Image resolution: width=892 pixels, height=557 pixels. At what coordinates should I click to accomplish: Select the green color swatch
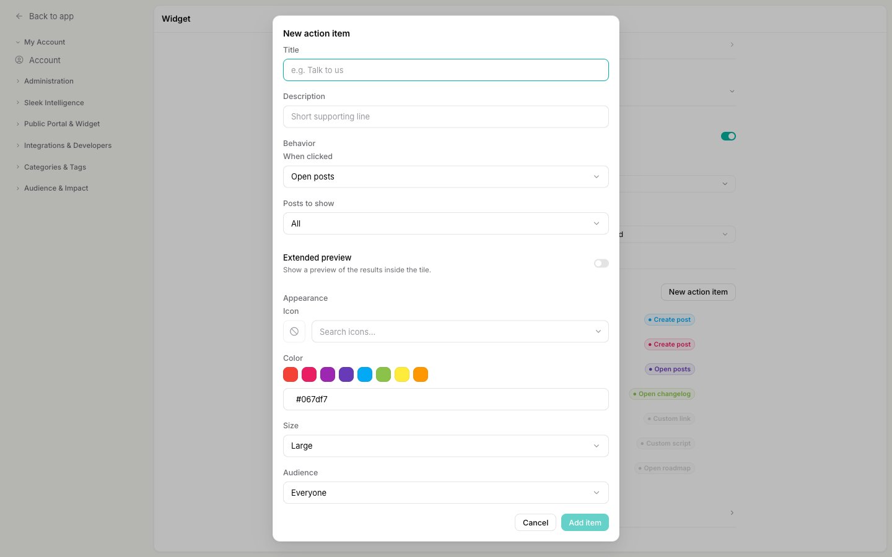tap(383, 374)
